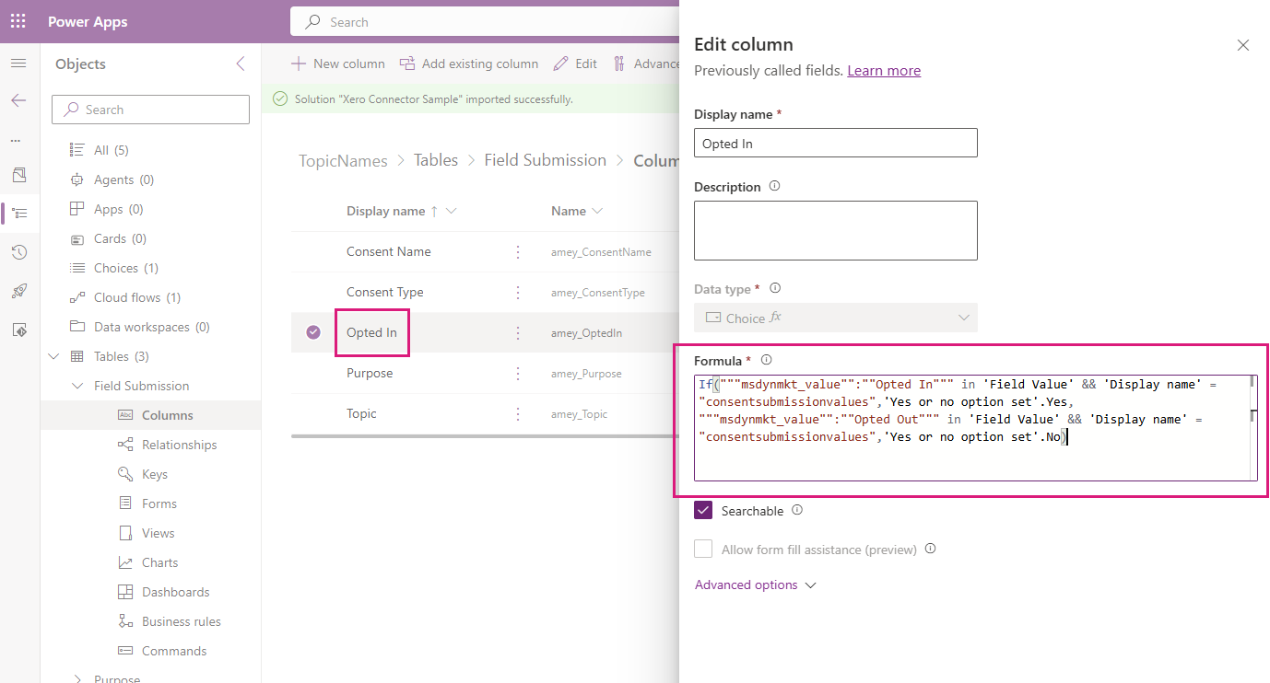
Task: Click the Display name text field
Action: pos(836,143)
